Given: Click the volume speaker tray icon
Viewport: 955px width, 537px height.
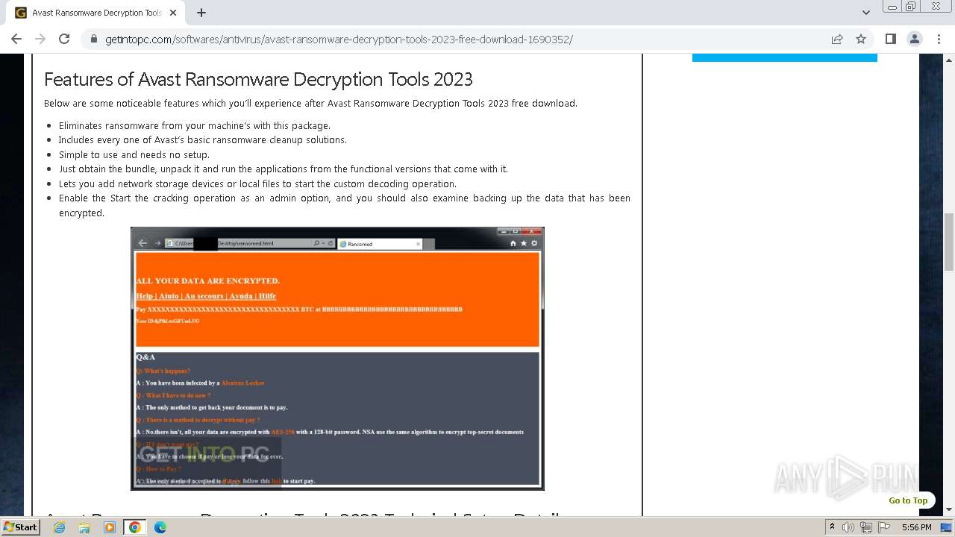Looking at the screenshot, I should tap(848, 527).
